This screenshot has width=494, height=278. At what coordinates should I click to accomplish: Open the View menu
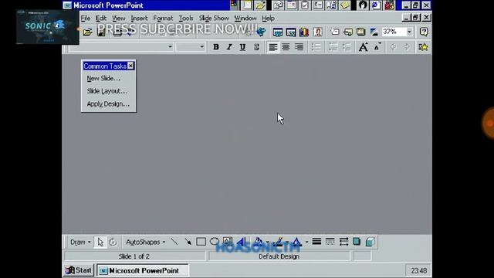click(x=118, y=19)
